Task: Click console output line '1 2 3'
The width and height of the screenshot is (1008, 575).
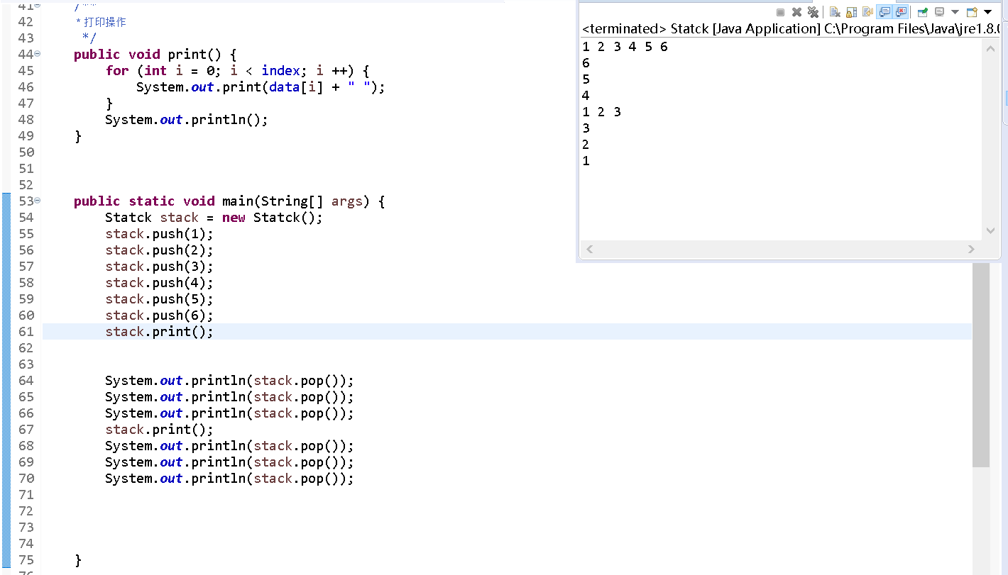Action: [x=601, y=112]
